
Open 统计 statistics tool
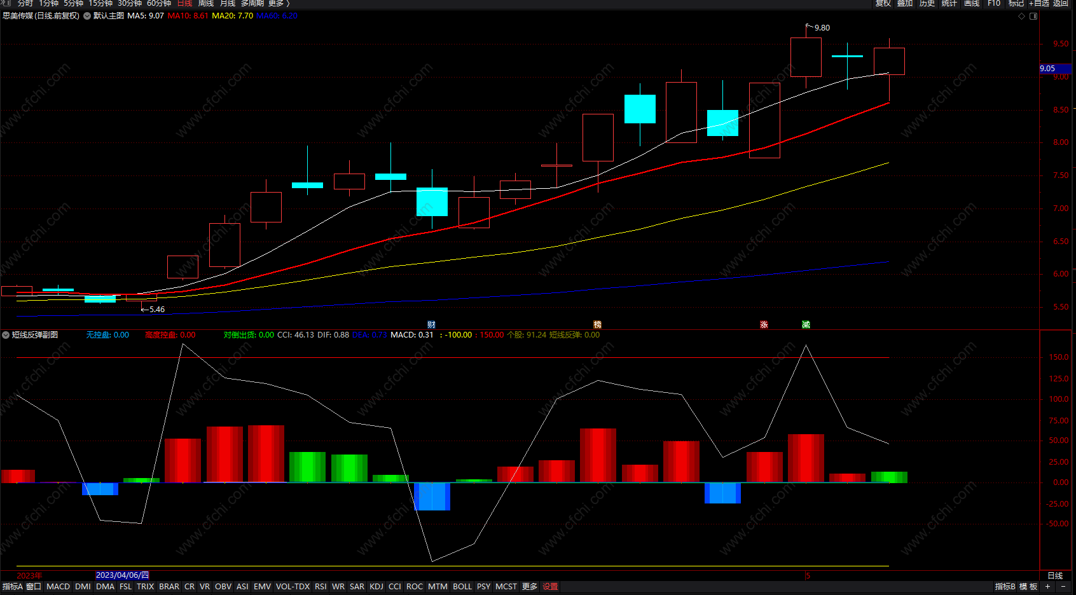click(949, 3)
